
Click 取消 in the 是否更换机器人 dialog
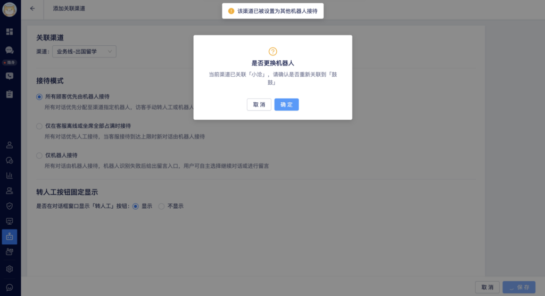click(x=259, y=104)
